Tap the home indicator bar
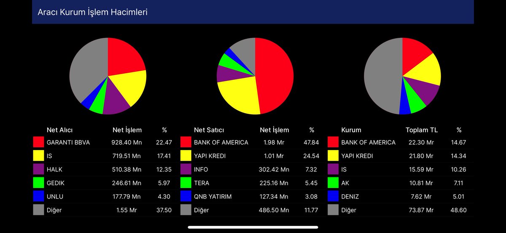 253,227
